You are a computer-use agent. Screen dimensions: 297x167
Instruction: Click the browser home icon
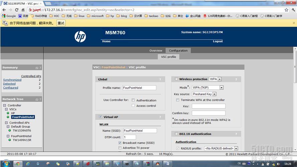coord(23,10)
